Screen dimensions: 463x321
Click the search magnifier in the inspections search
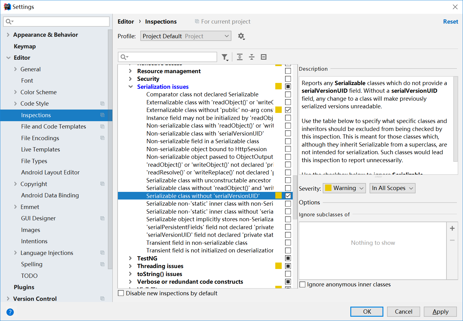tap(124, 57)
